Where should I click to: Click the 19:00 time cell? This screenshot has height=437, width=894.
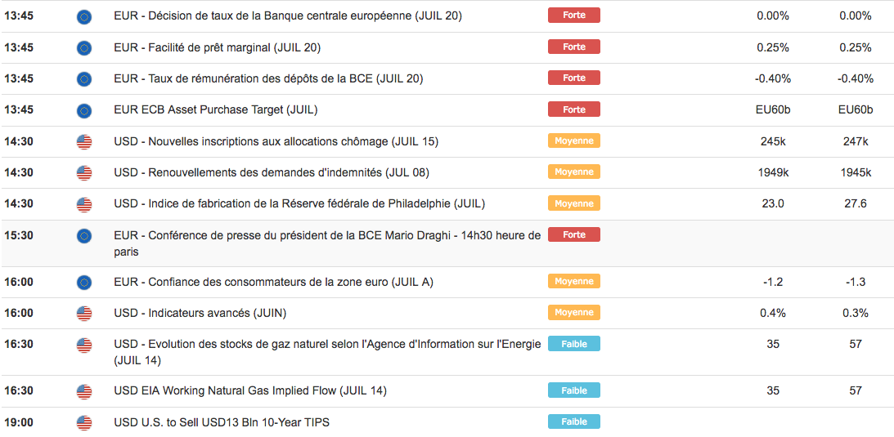[19, 422]
